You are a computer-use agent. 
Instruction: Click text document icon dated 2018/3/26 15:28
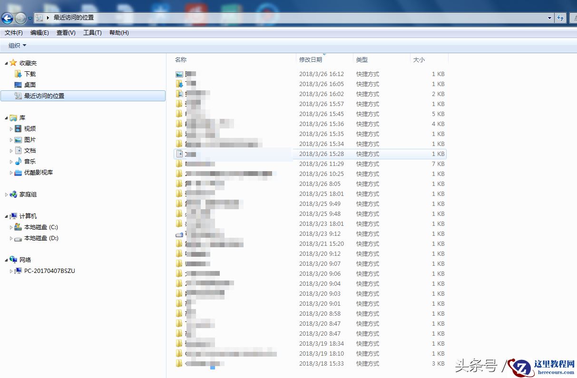(x=179, y=154)
